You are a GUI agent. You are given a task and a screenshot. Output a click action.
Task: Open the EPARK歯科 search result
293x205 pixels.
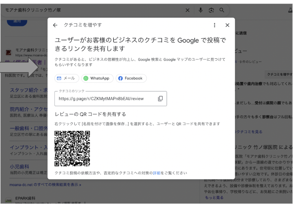pos(25,198)
